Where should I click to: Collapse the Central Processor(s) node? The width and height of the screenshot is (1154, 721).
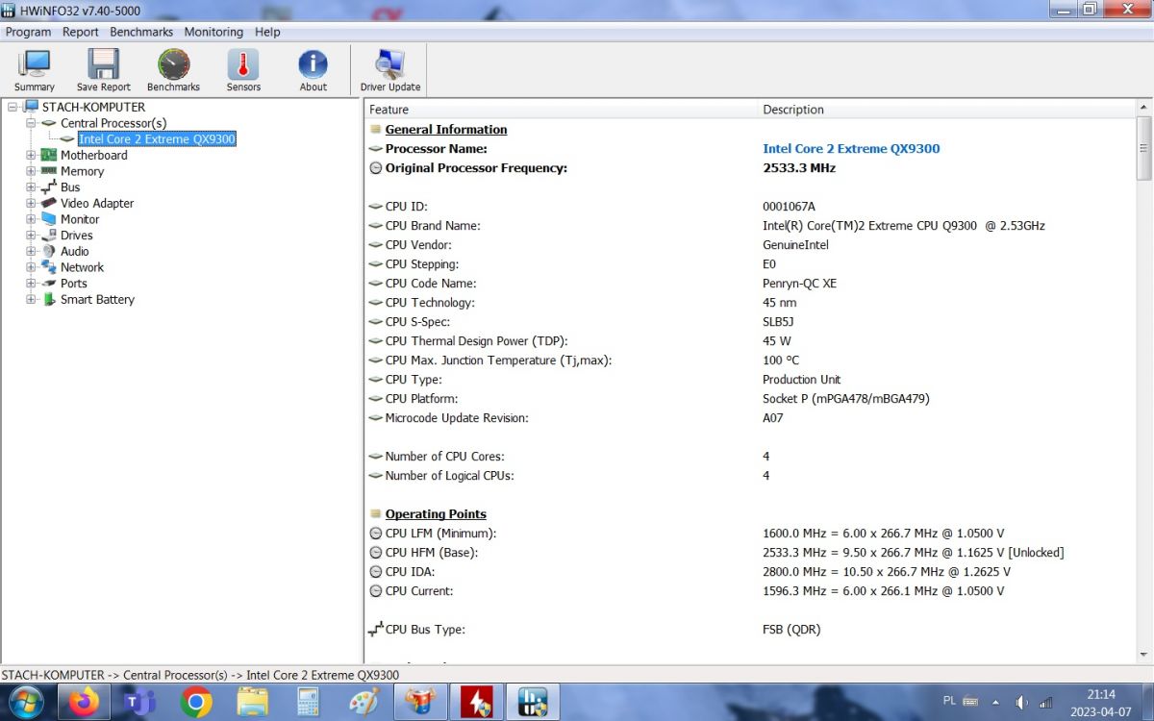click(31, 123)
